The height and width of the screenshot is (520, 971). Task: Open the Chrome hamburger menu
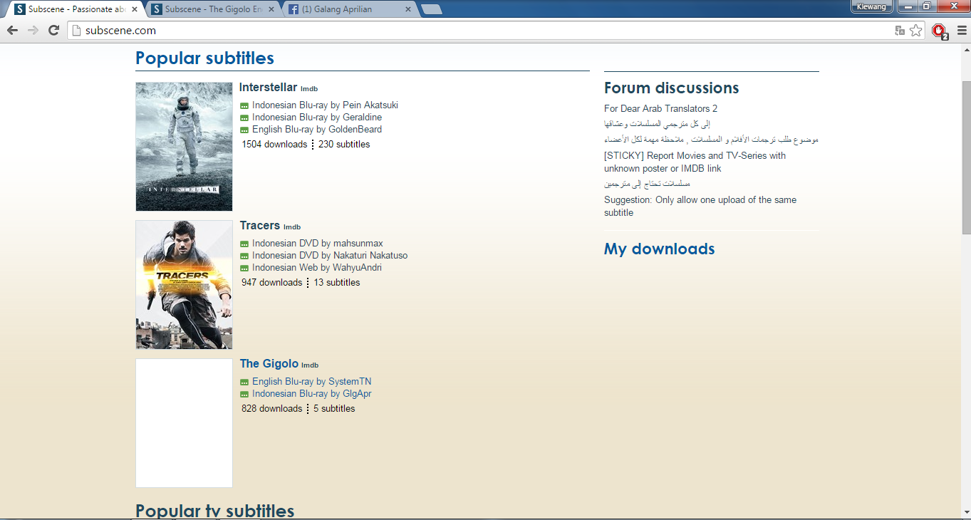961,30
